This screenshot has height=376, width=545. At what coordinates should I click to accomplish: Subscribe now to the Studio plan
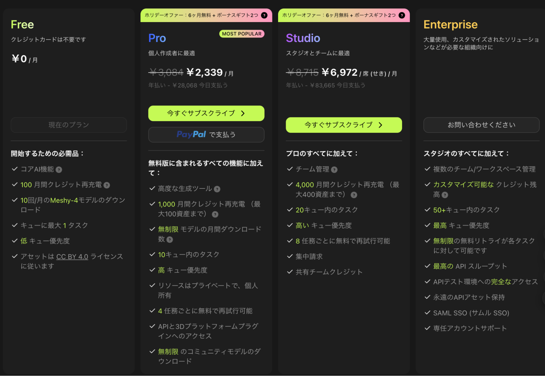coord(344,125)
